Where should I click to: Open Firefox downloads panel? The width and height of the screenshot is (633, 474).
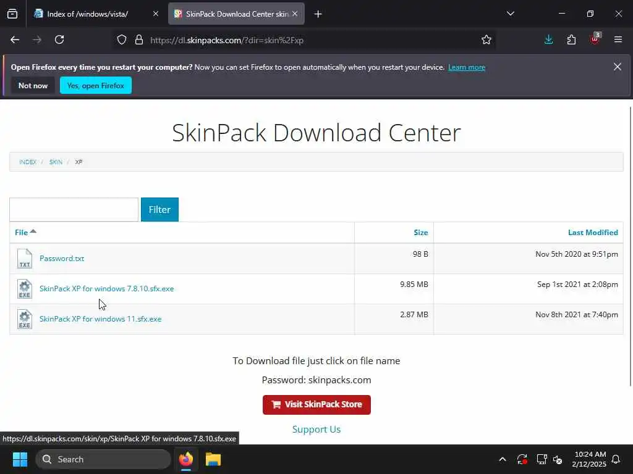pos(549,40)
